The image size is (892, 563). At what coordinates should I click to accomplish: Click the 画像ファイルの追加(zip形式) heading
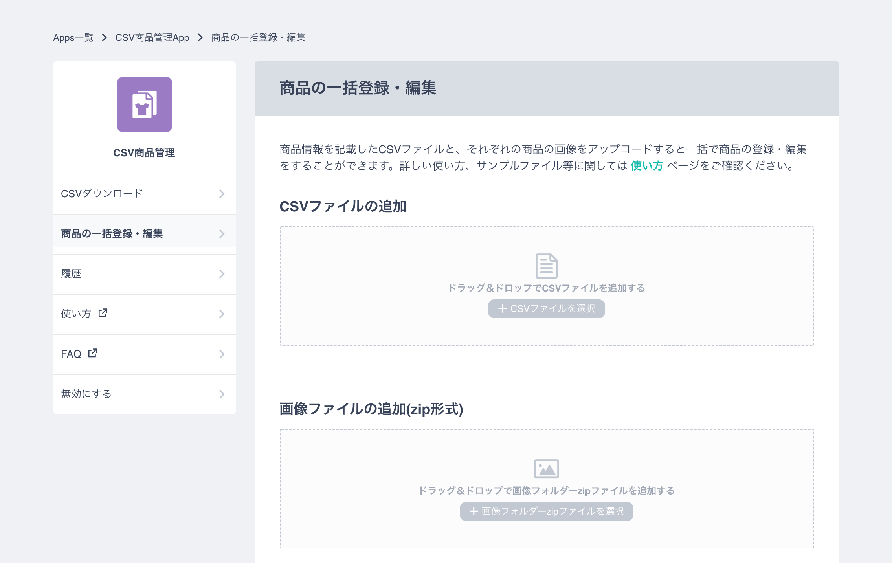pos(371,409)
